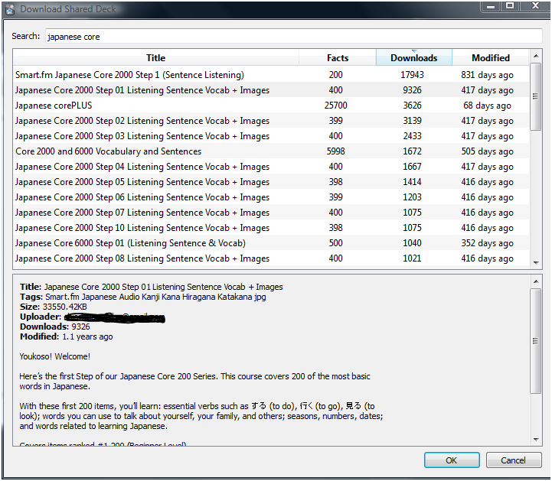Click the OK button

(x=452, y=460)
